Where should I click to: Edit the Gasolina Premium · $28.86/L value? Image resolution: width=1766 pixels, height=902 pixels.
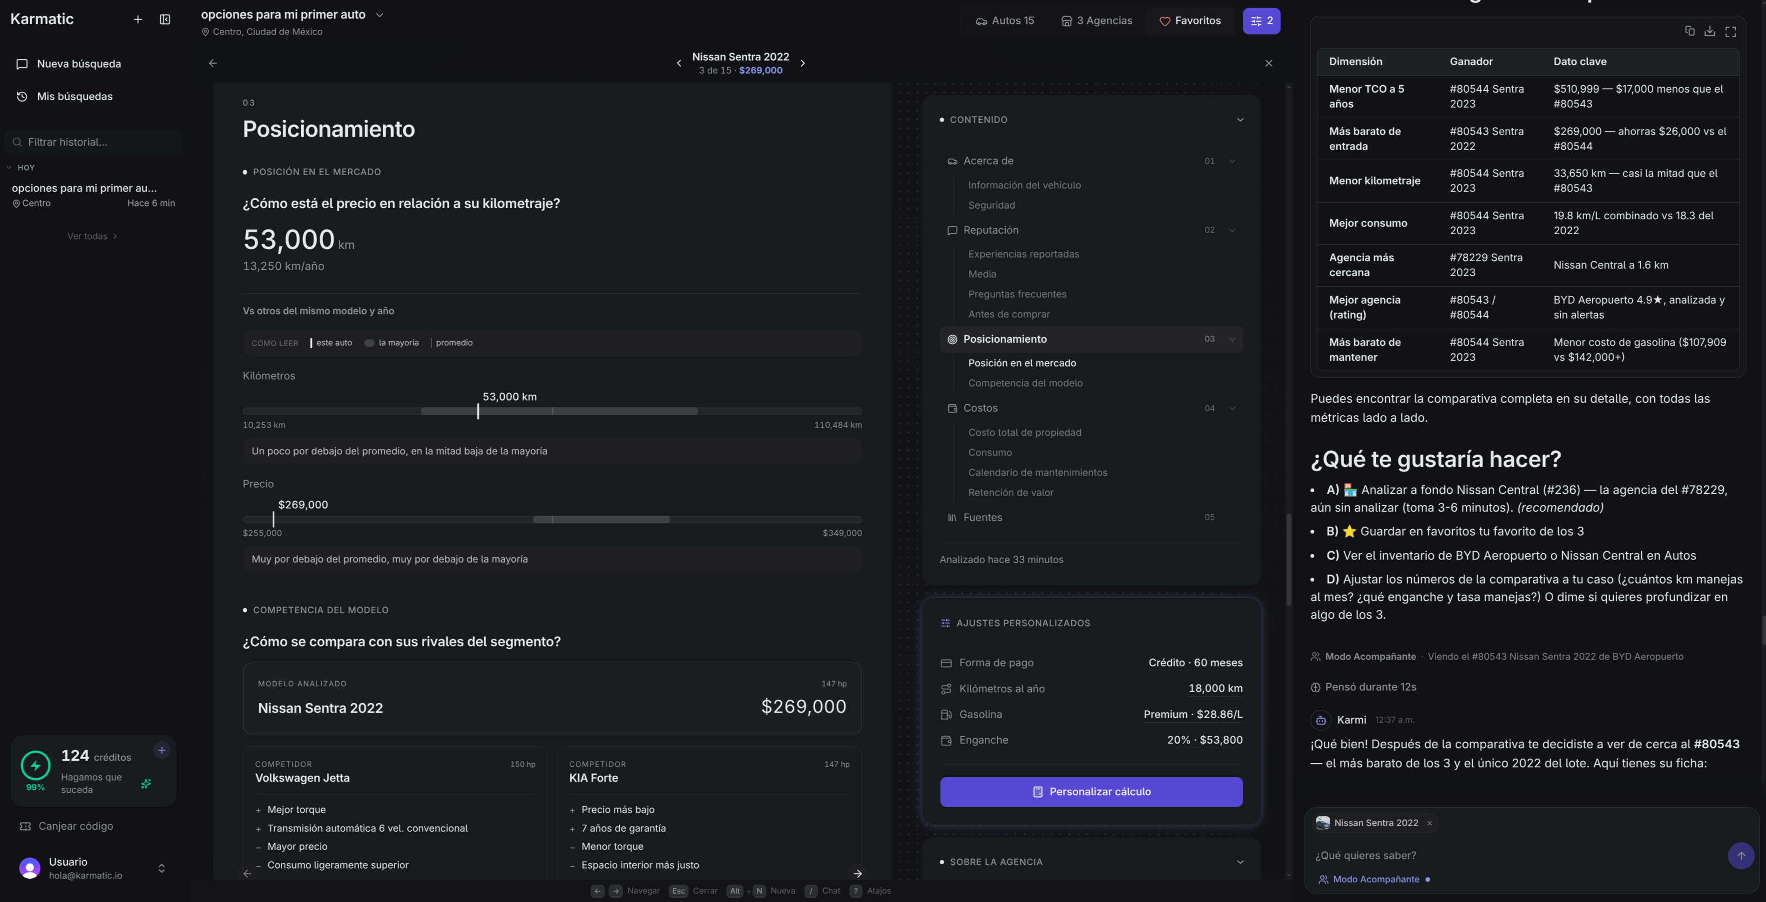[1193, 714]
